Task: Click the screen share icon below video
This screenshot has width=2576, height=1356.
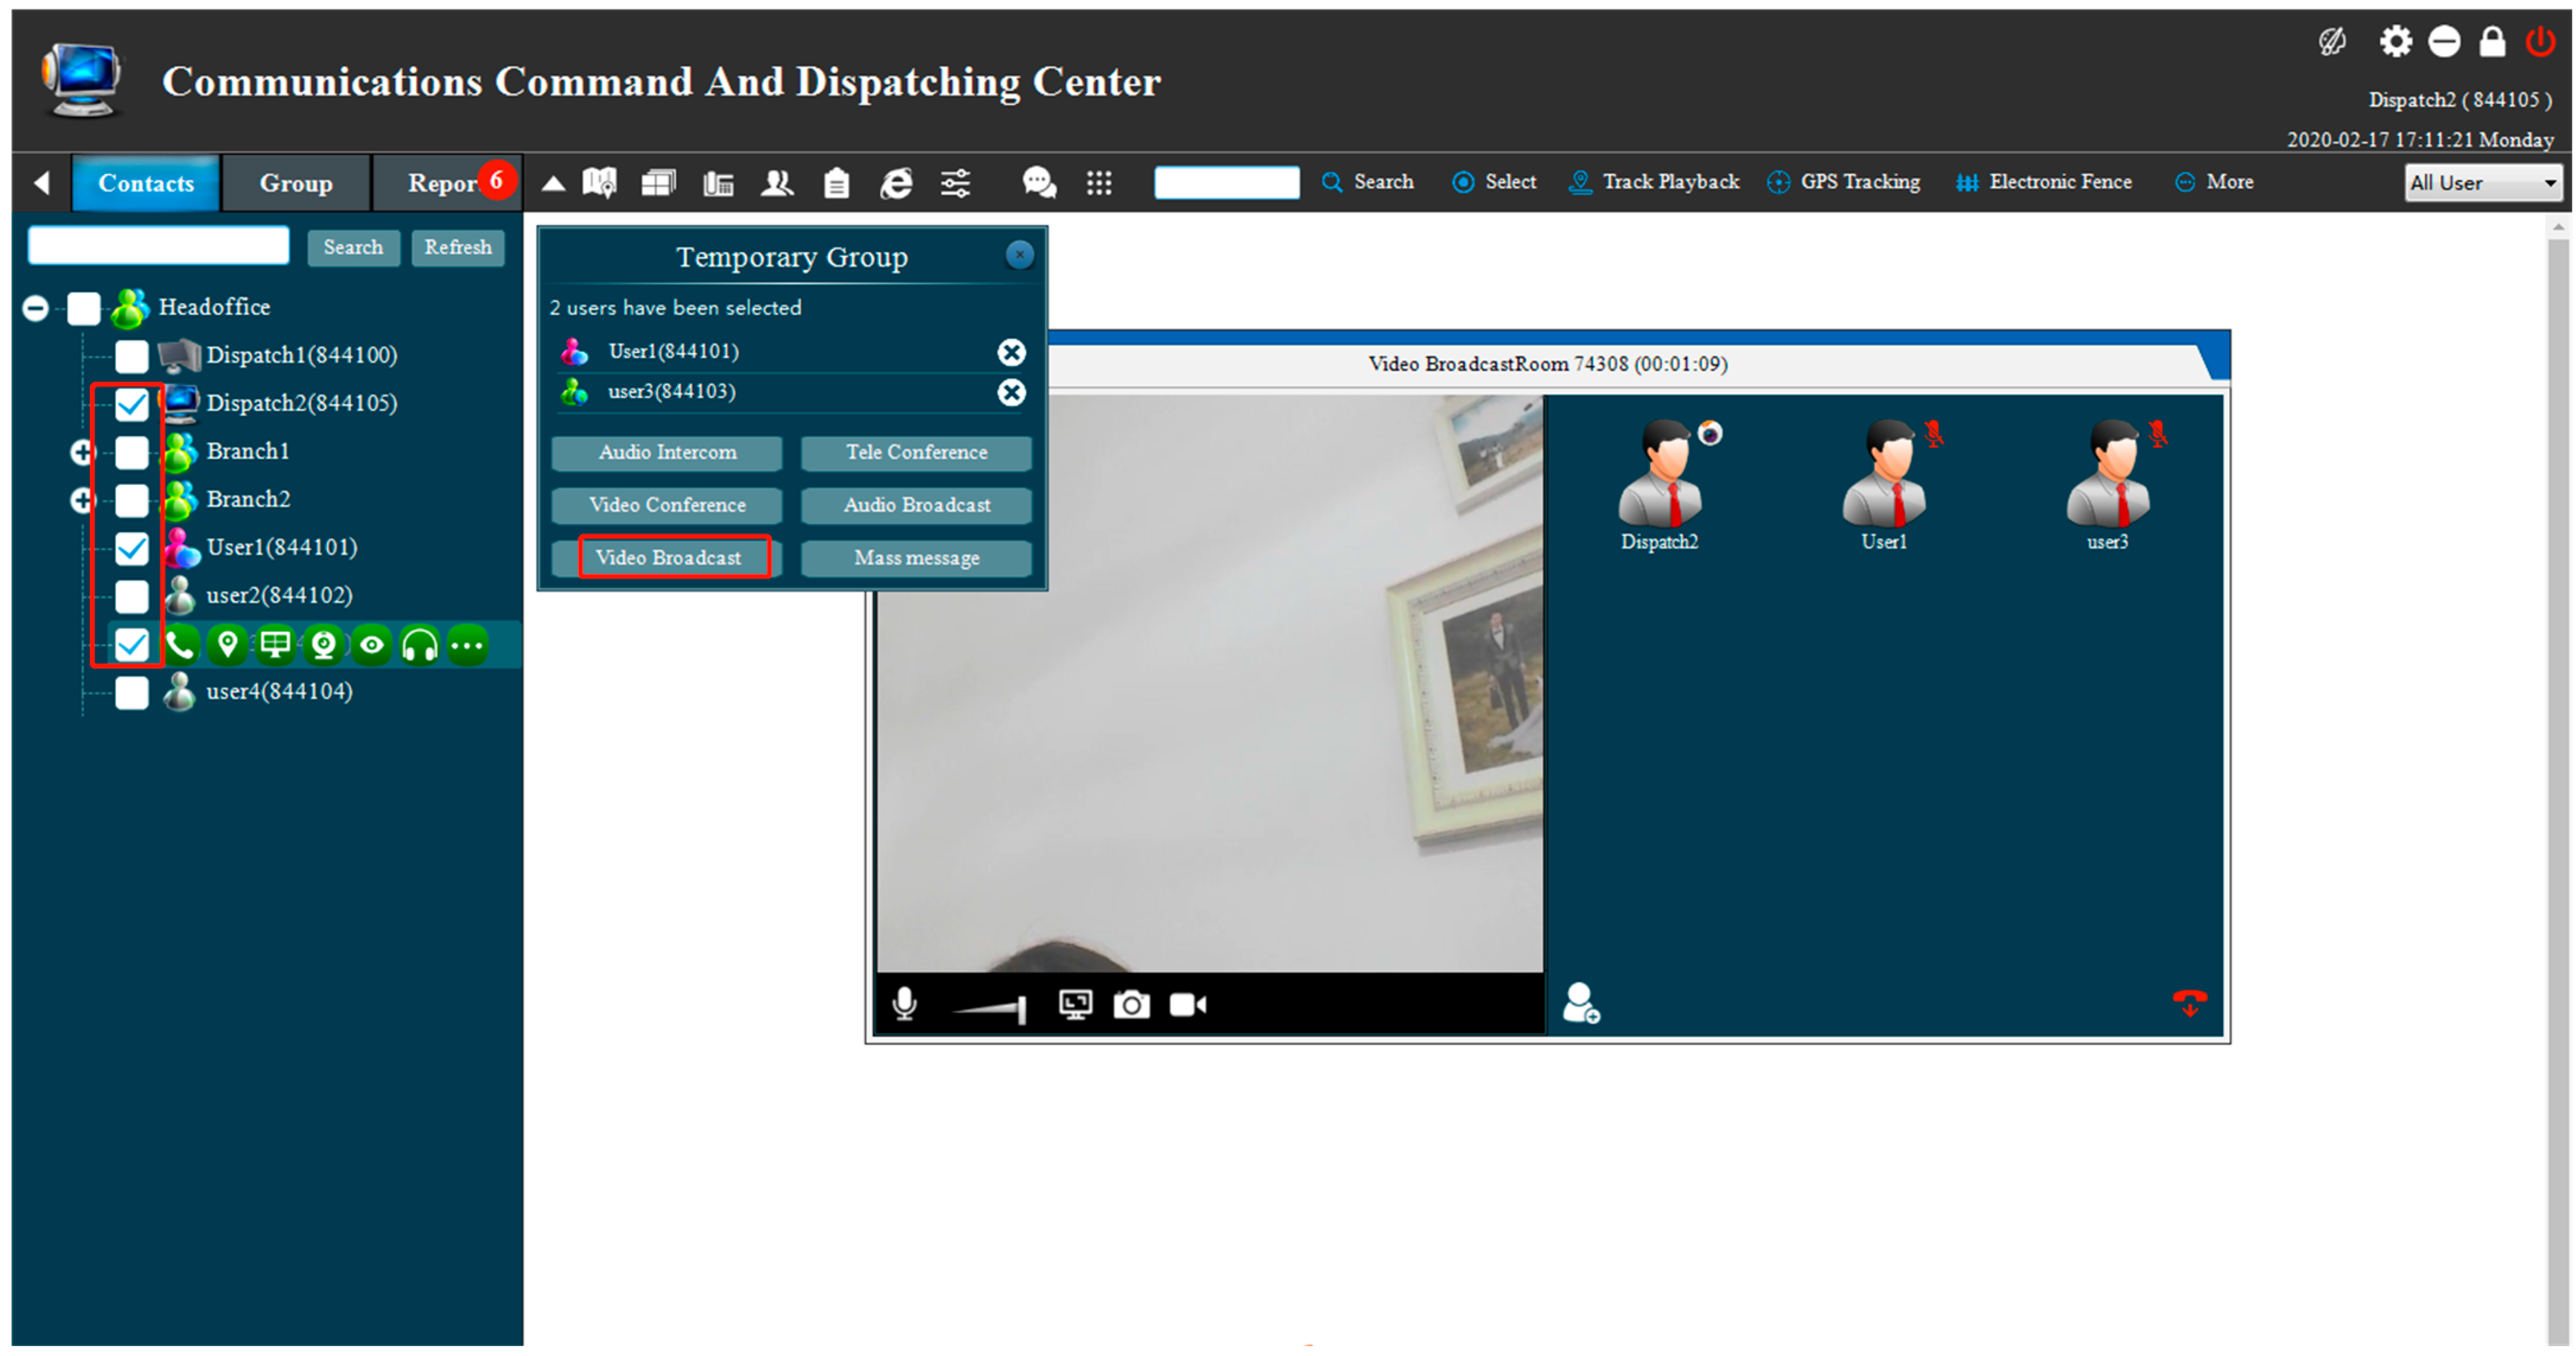Action: (x=1075, y=1004)
